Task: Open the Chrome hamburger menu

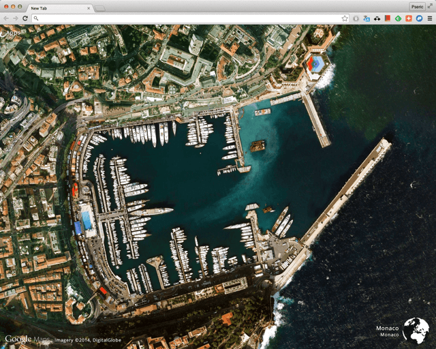Action: pyautogui.click(x=429, y=18)
